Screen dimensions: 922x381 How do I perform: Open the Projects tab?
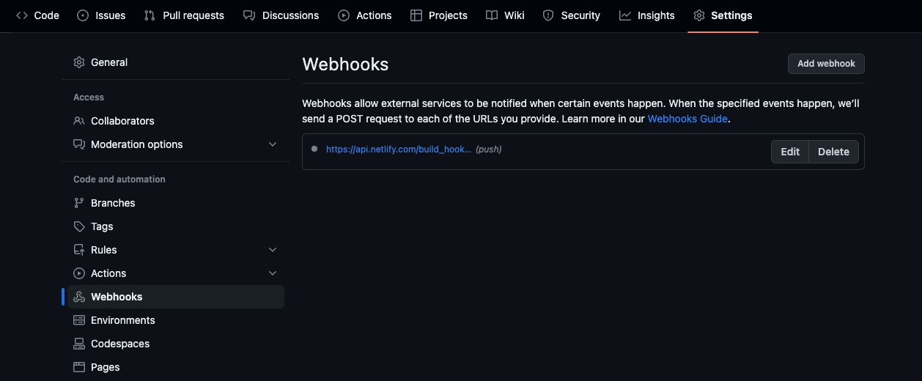439,15
